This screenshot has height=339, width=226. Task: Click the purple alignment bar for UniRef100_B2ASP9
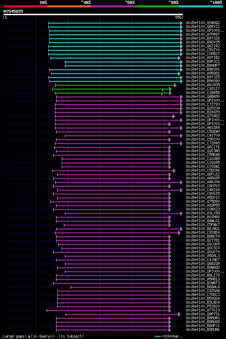pos(119,112)
